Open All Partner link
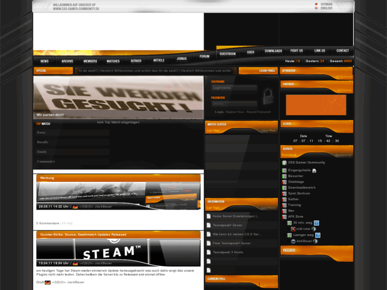The image size is (387, 290). coord(344,90)
